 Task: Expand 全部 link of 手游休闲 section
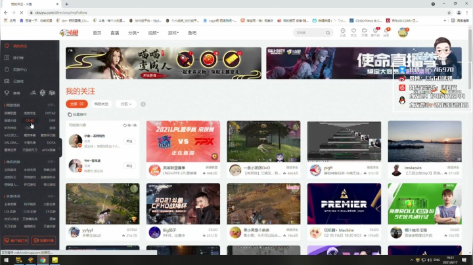point(51,196)
